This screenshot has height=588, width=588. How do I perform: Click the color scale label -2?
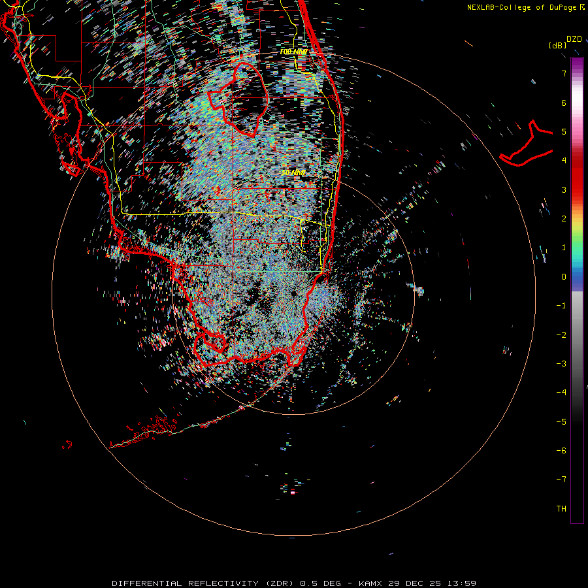[x=561, y=335]
